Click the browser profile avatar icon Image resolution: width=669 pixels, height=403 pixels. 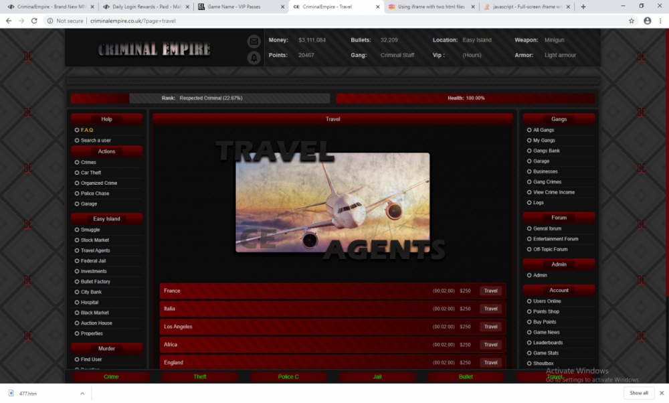coord(646,21)
